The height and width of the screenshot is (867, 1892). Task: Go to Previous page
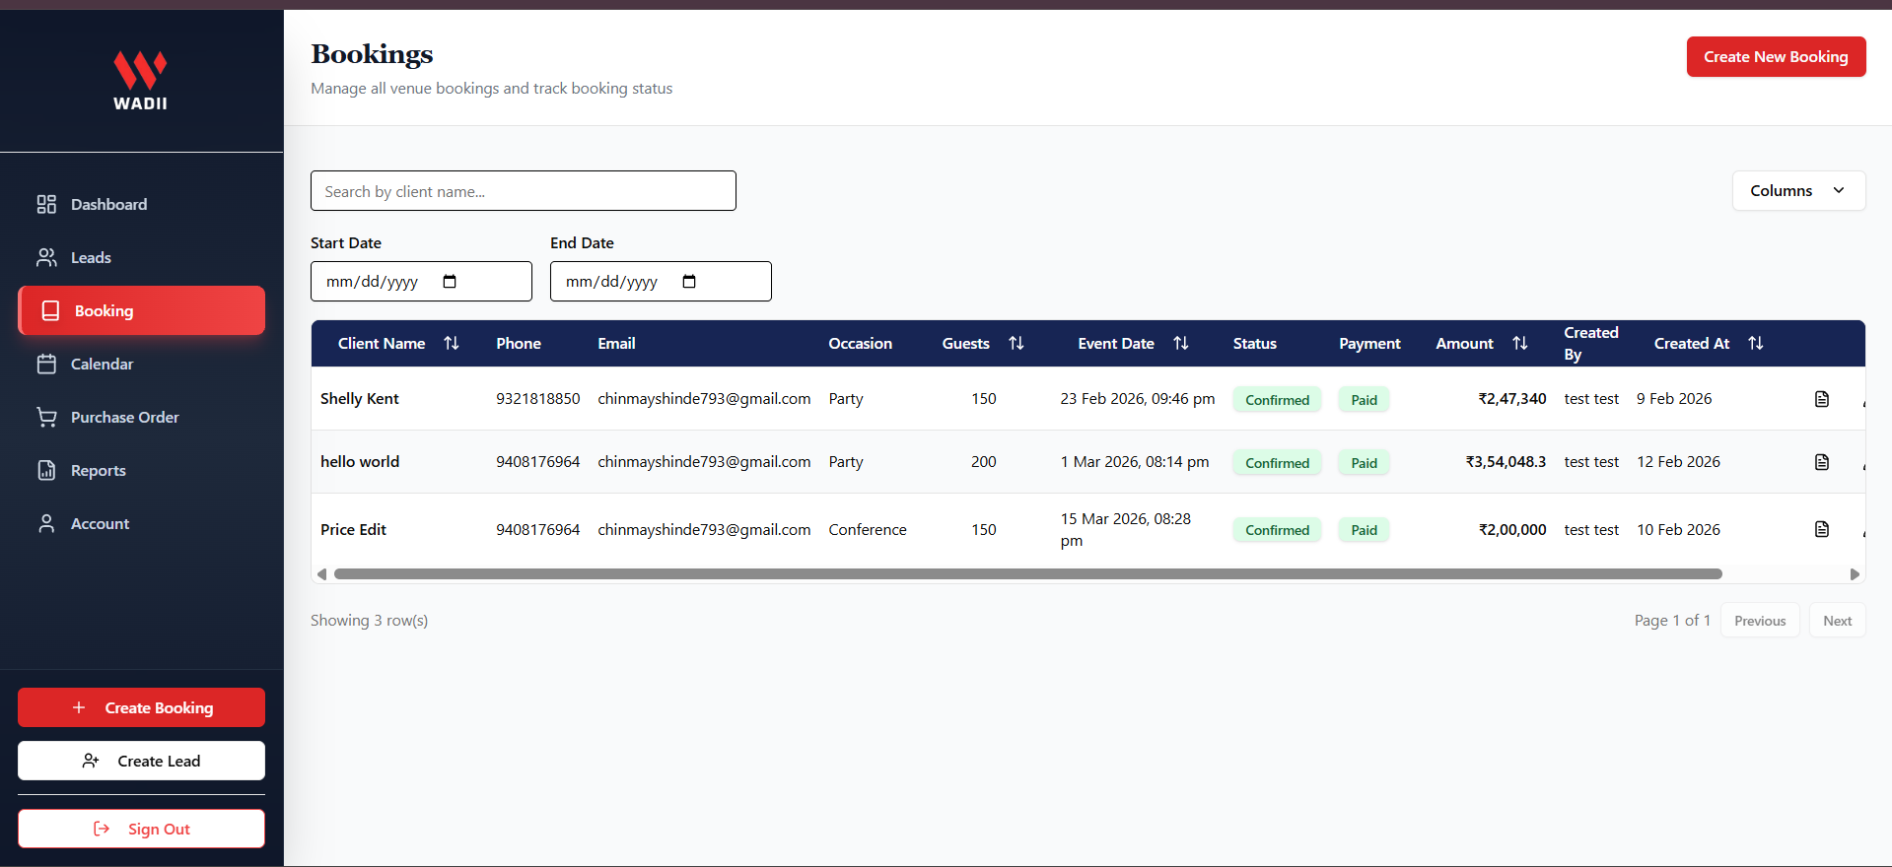click(x=1760, y=621)
